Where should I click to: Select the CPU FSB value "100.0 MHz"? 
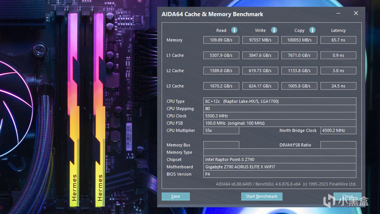[x=280, y=123]
